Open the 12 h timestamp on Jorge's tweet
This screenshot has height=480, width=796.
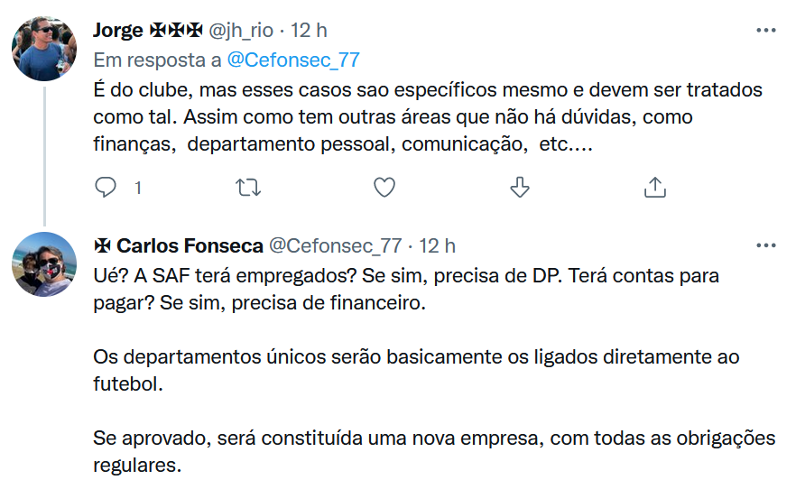click(309, 31)
